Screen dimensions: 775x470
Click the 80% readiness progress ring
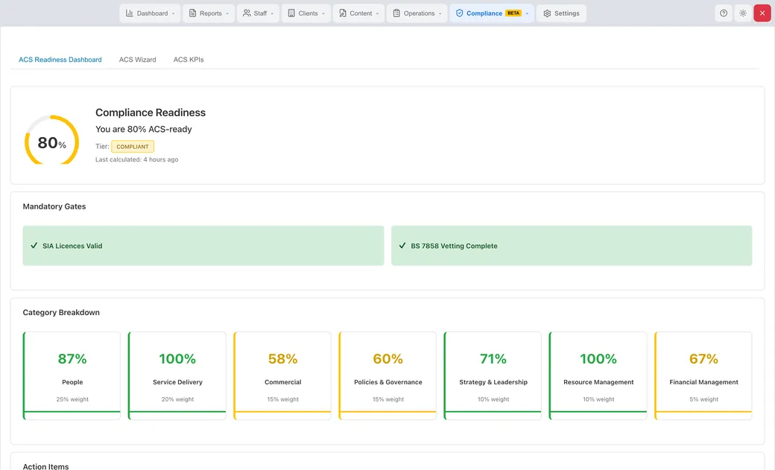click(52, 142)
